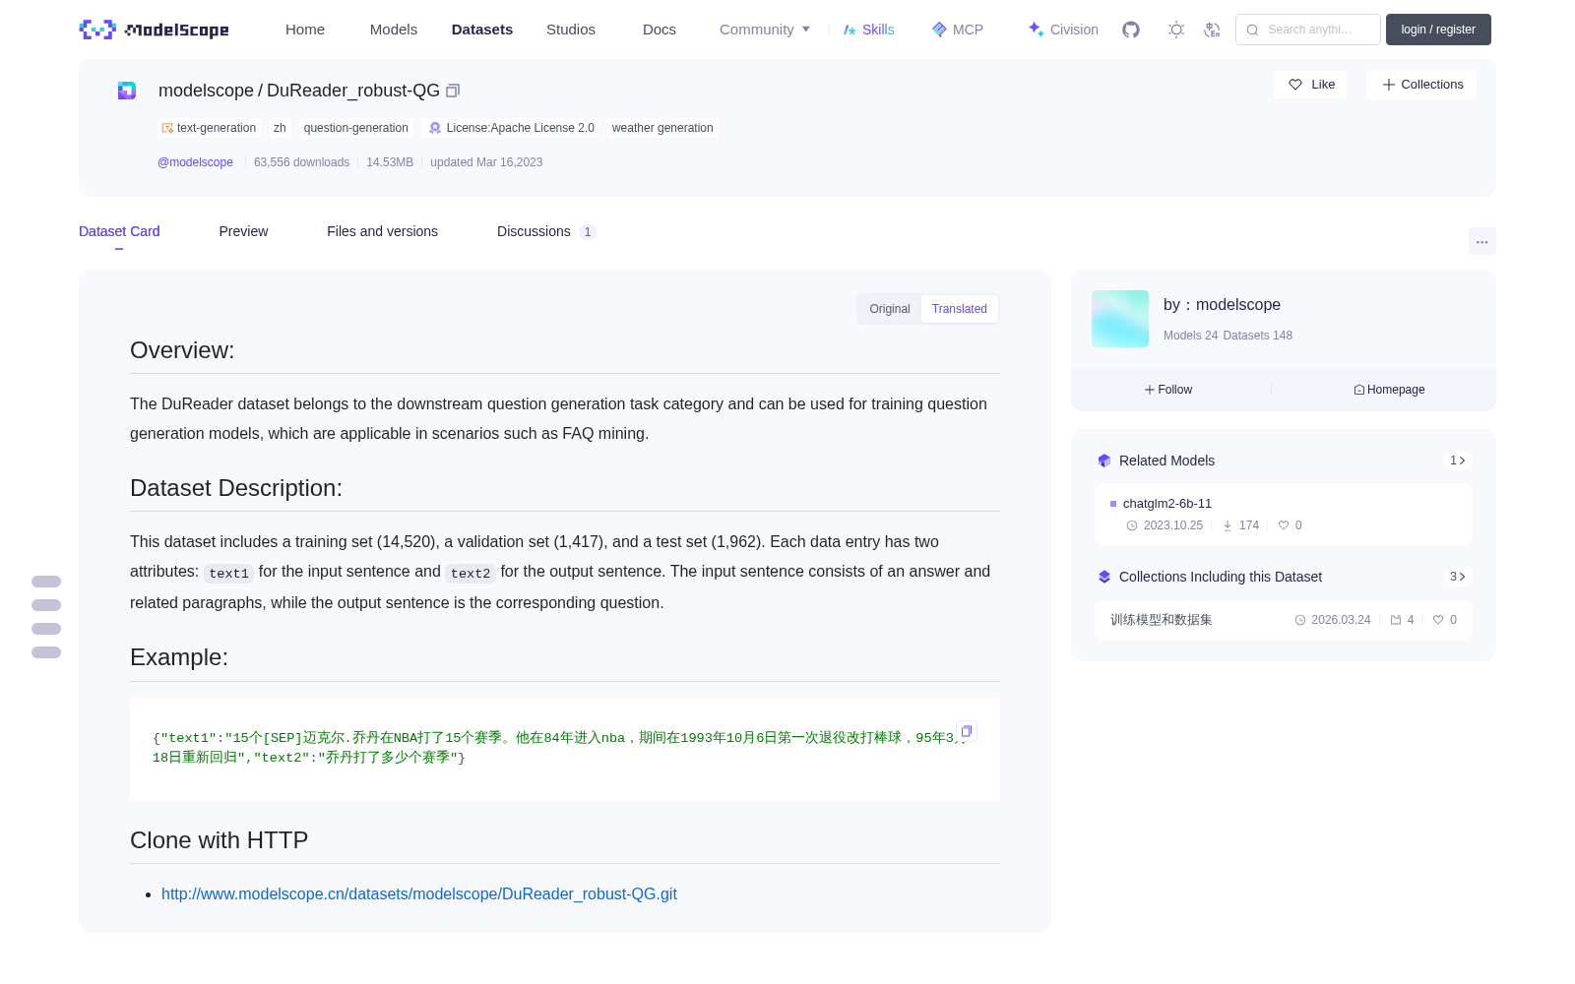
Task: Click the login / register button
Action: (1438, 30)
